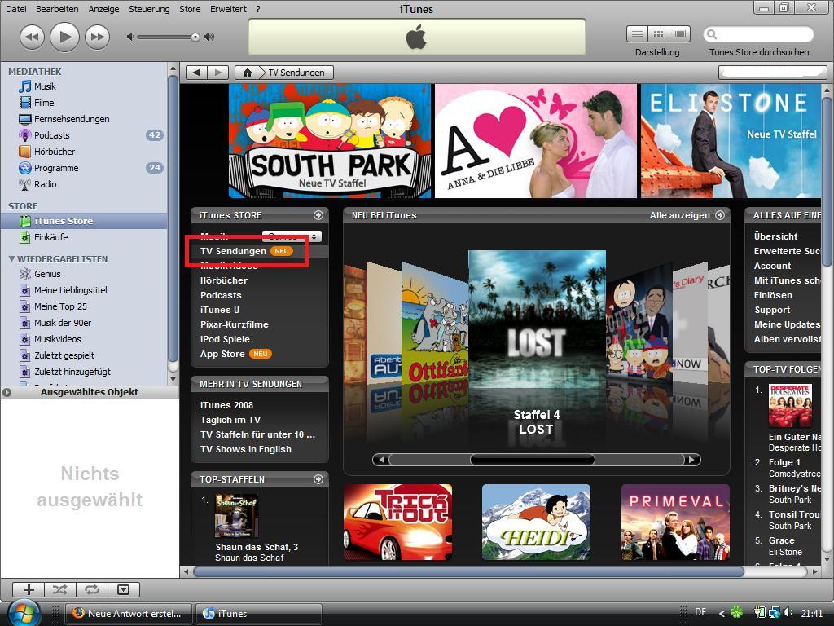Click the store home icon

click(248, 73)
